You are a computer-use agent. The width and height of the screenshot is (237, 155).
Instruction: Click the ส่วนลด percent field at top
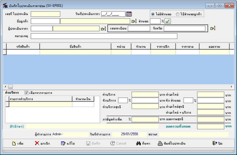155,21
